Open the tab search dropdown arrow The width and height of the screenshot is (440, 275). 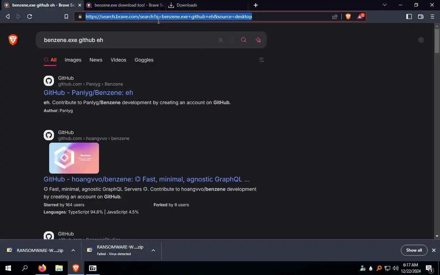pyautogui.click(x=385, y=5)
